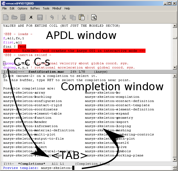The height and width of the screenshot is (171, 178).
Task: Open the Buffers menu
Action: tap(35, 8)
